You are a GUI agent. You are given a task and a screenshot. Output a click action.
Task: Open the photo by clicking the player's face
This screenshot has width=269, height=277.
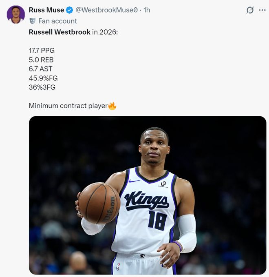pyautogui.click(x=154, y=148)
